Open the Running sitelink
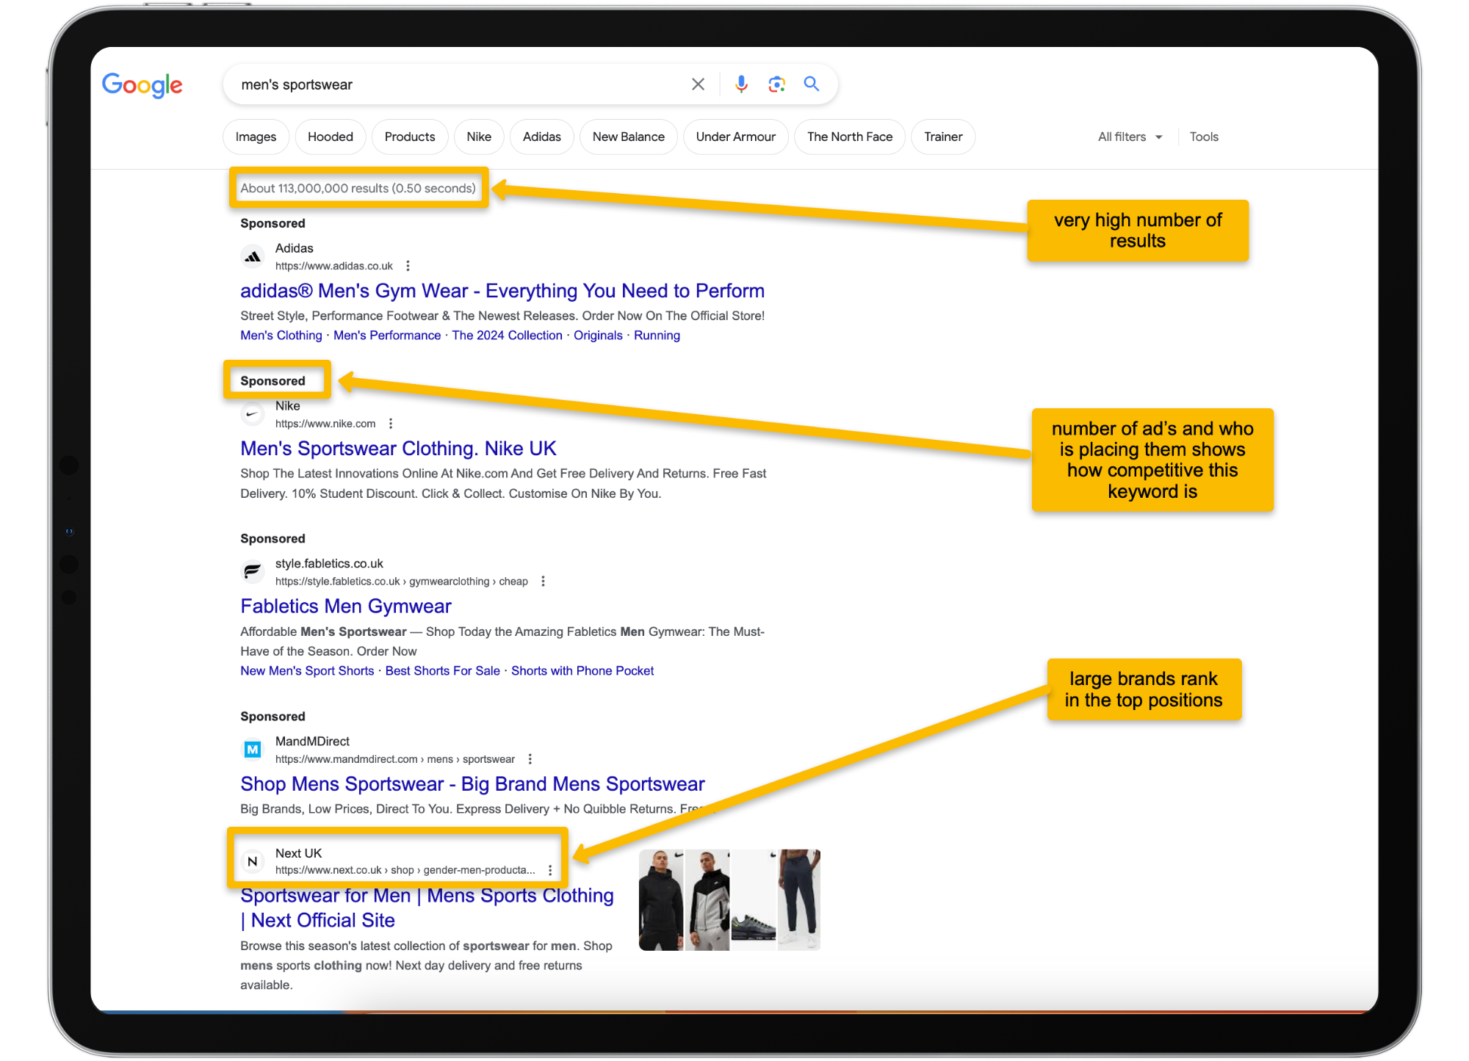Viewport: 1469px width, 1061px height. 657,336
